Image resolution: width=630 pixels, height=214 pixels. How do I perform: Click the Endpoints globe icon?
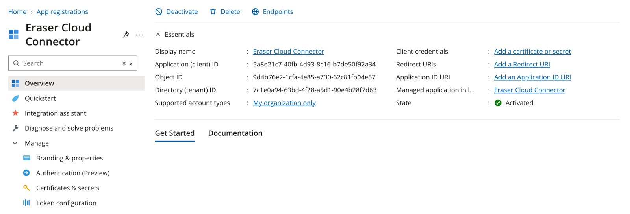point(256,12)
